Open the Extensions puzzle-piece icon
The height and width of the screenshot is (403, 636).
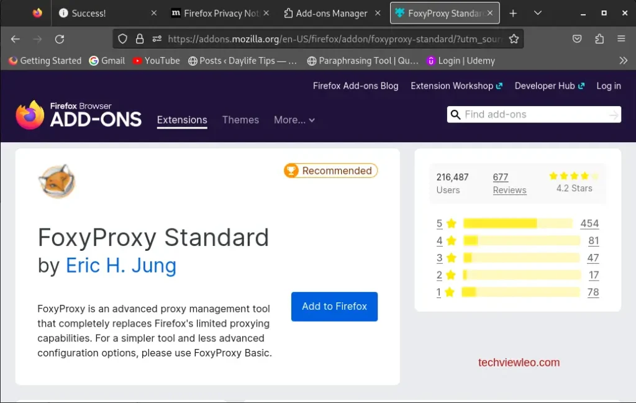[599, 39]
